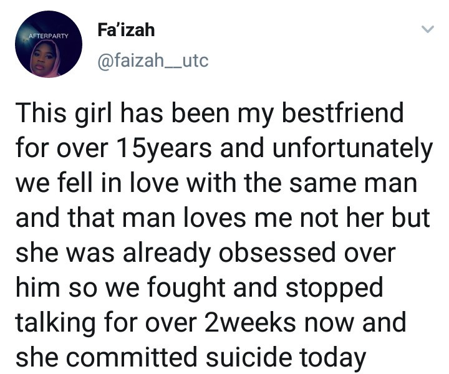449x374 pixels.
Task: Click the word "obsessed" in the tweet
Action: click(277, 253)
